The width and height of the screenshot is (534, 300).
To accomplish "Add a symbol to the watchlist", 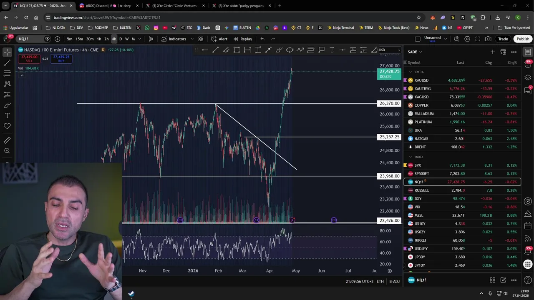I will [493, 52].
